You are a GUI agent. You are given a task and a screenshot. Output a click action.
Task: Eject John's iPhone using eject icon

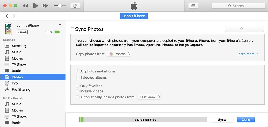pos(60,25)
